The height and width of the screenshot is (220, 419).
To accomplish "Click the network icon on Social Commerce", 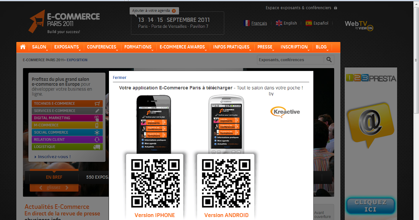I will (x=97, y=132).
